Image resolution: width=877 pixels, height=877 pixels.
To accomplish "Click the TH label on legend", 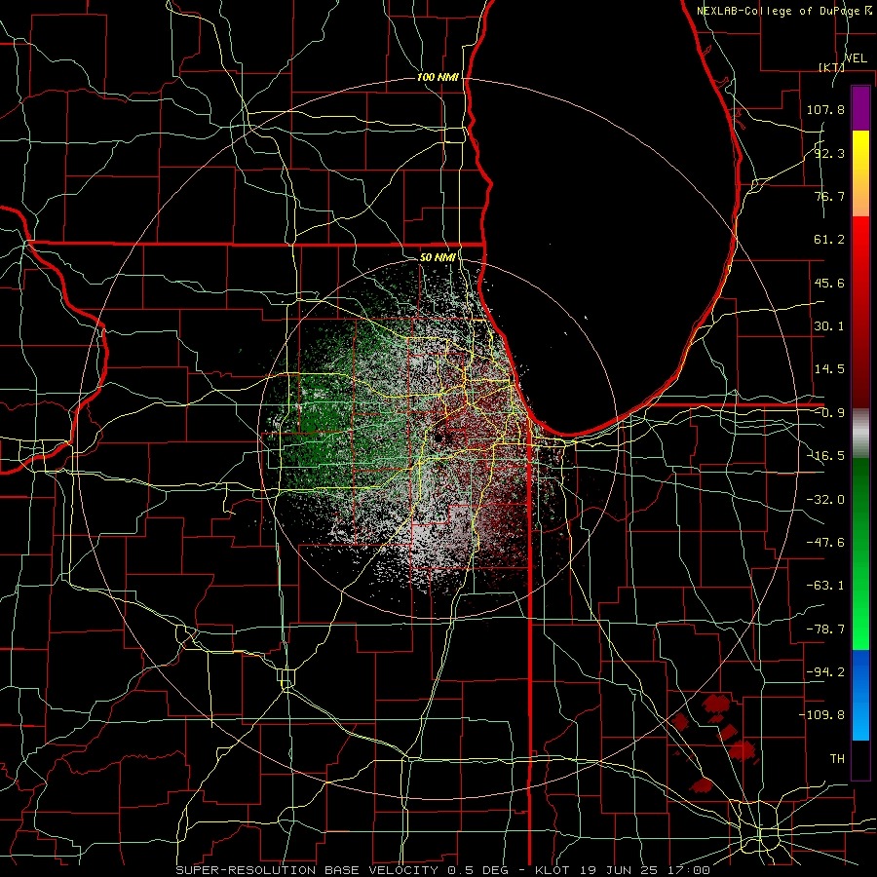I will point(837,758).
